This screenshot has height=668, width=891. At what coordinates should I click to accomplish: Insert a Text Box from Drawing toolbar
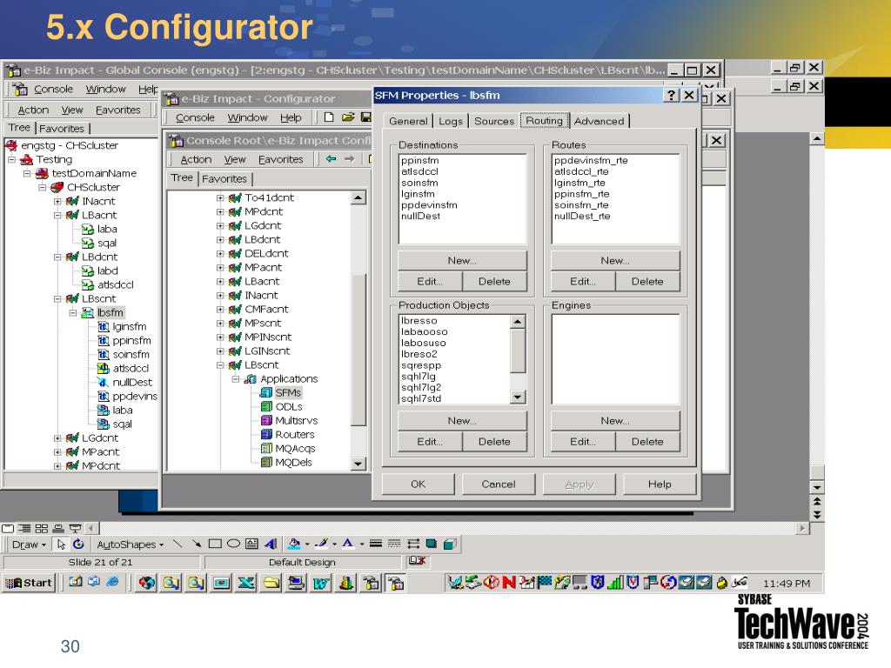click(251, 544)
